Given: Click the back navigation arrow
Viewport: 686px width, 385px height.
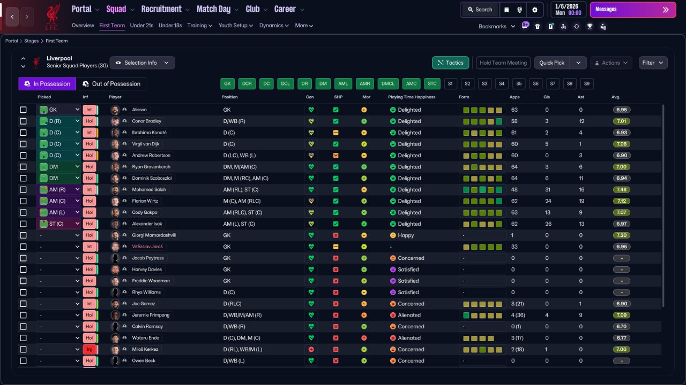Looking at the screenshot, I should click(12, 17).
